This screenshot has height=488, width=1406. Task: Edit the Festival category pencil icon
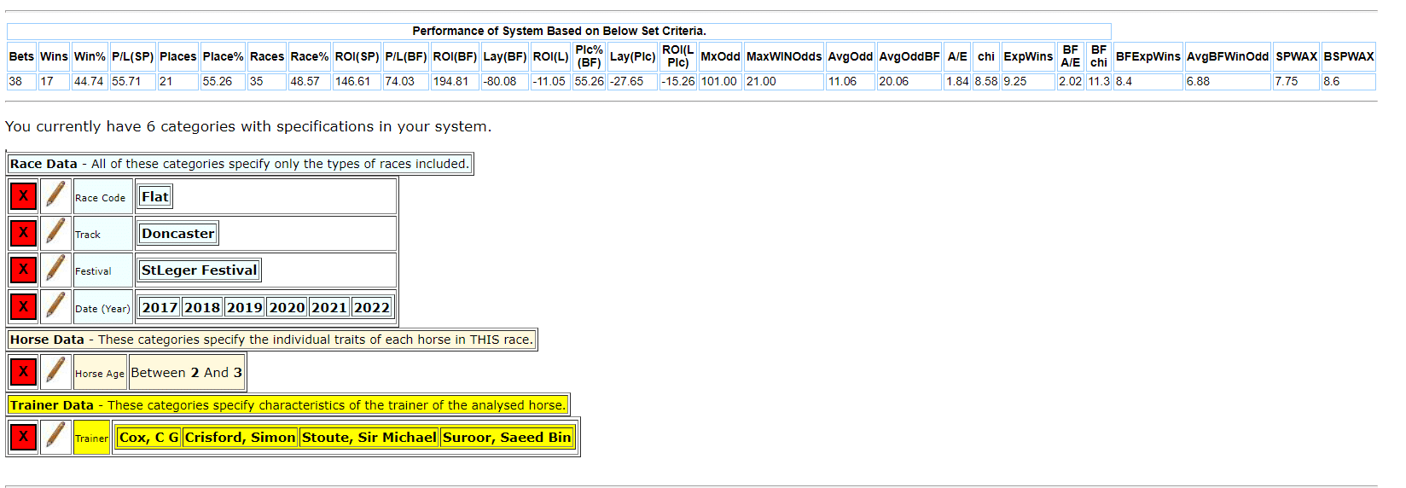pos(55,270)
